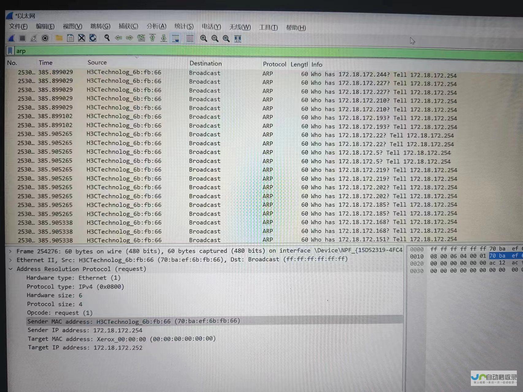Open display filter bookmark icon

(10, 51)
